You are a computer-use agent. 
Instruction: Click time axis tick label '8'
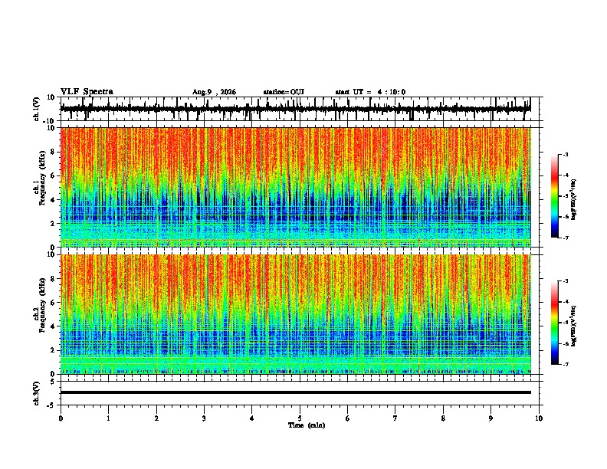[x=443, y=418]
